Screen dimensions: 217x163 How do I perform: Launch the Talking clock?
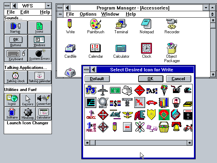[16, 77]
